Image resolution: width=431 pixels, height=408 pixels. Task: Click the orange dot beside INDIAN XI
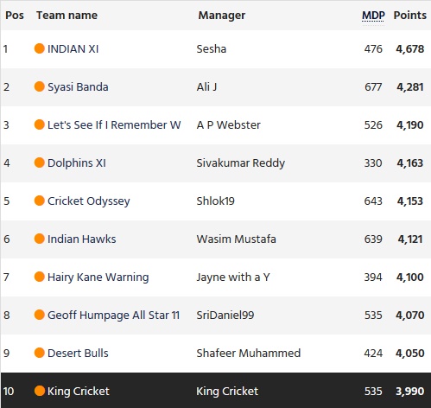40,48
